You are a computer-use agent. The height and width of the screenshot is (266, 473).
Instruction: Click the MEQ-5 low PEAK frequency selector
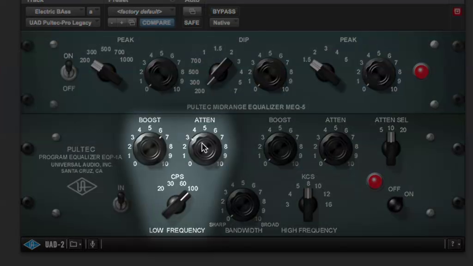106,73
